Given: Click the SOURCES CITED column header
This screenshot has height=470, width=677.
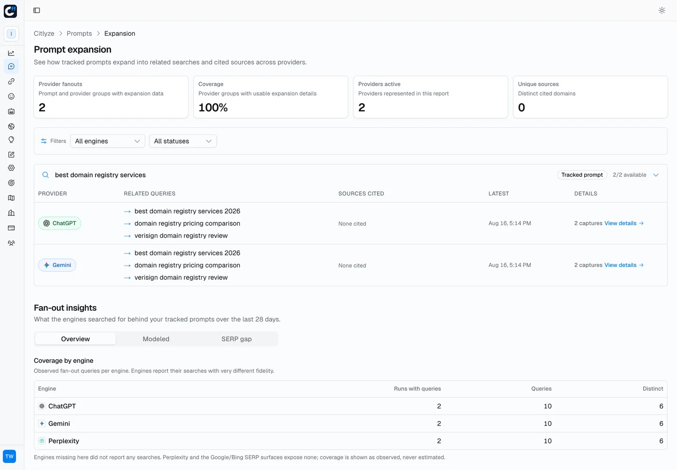Looking at the screenshot, I should click(x=361, y=194).
